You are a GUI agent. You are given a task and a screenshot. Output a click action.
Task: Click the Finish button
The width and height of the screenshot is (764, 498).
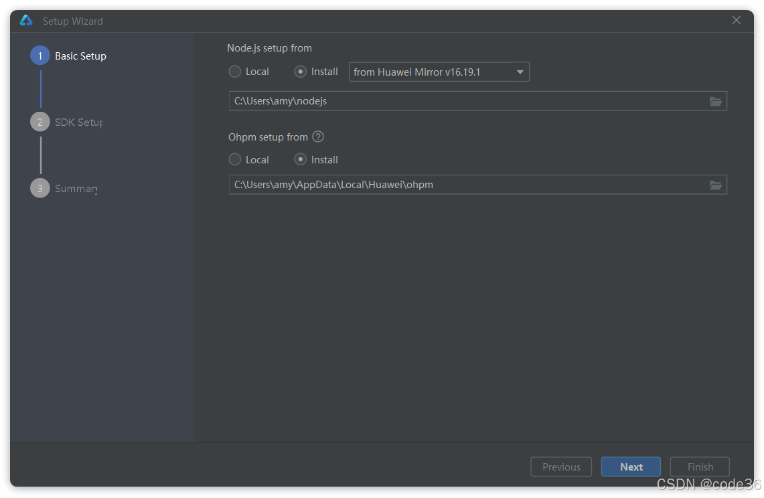(700, 467)
